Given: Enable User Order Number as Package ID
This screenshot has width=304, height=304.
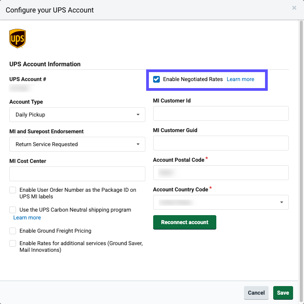Looking at the screenshot, I should tap(13, 190).
